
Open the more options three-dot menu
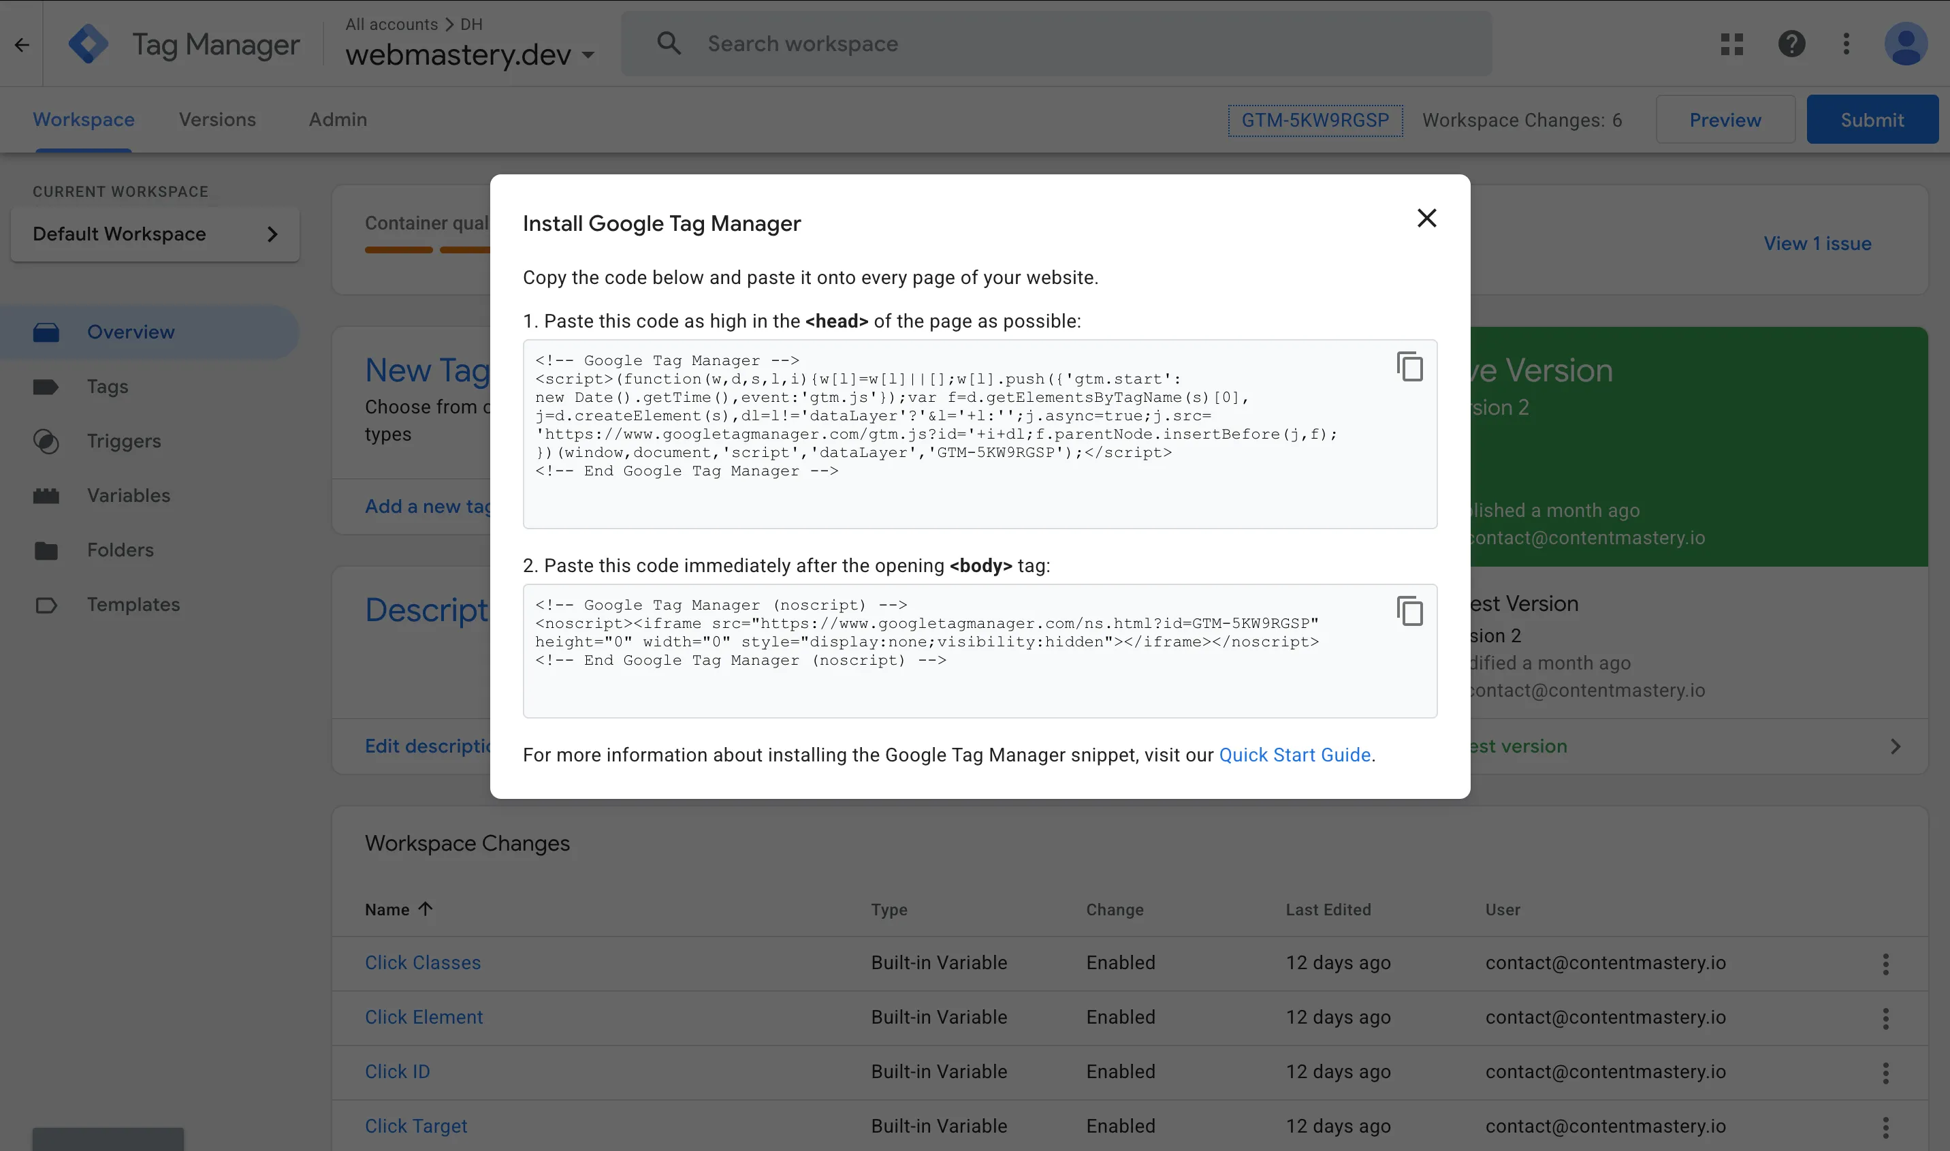tap(1847, 44)
